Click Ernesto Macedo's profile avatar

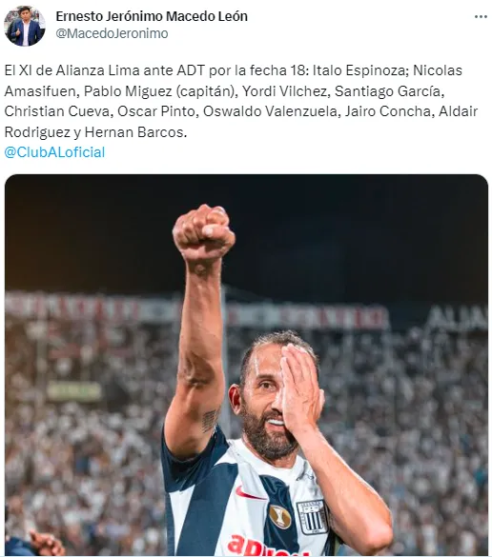click(25, 26)
